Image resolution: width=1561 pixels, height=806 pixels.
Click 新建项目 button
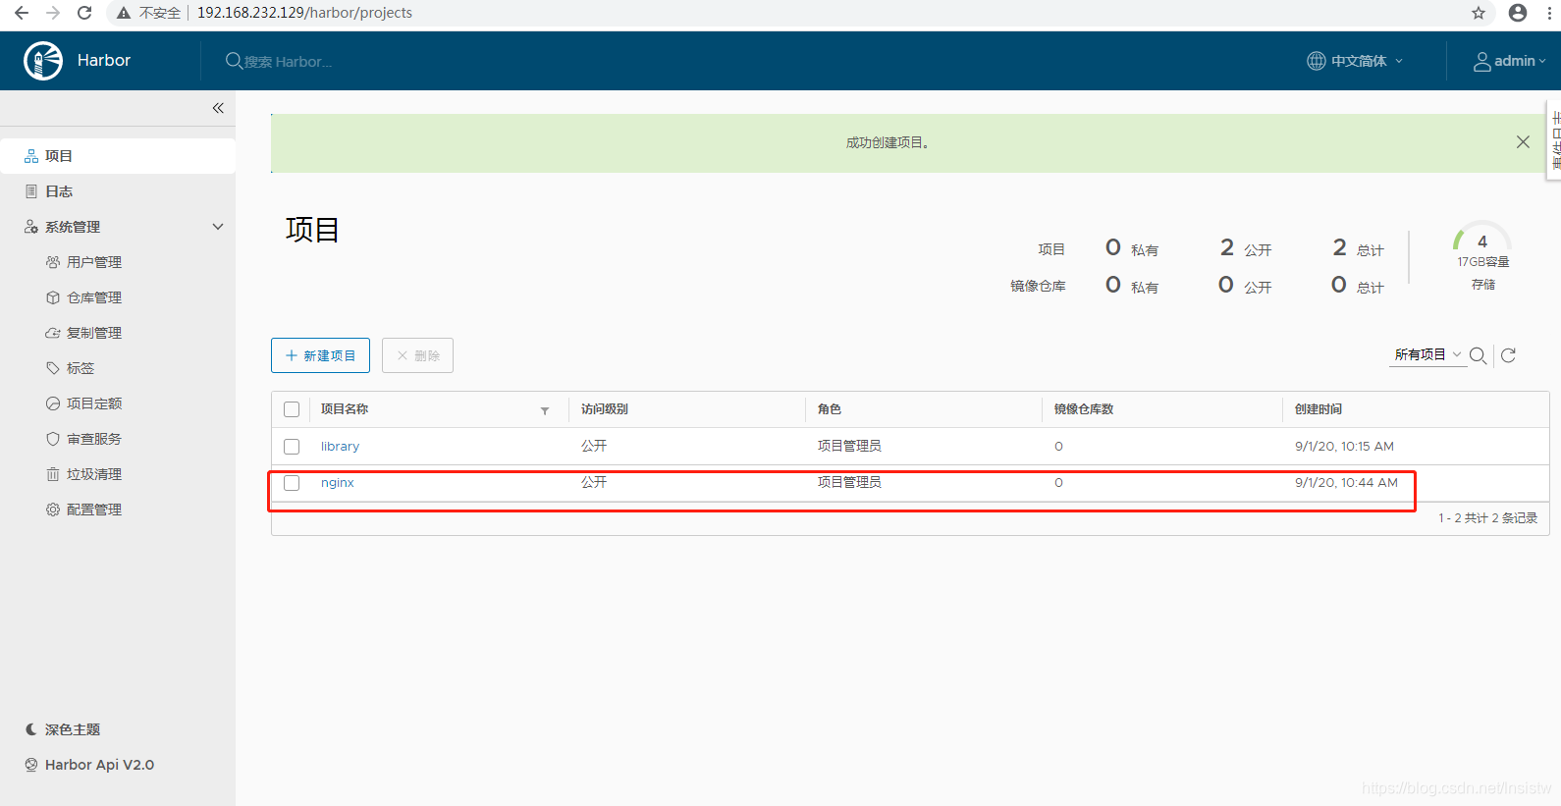coord(320,355)
